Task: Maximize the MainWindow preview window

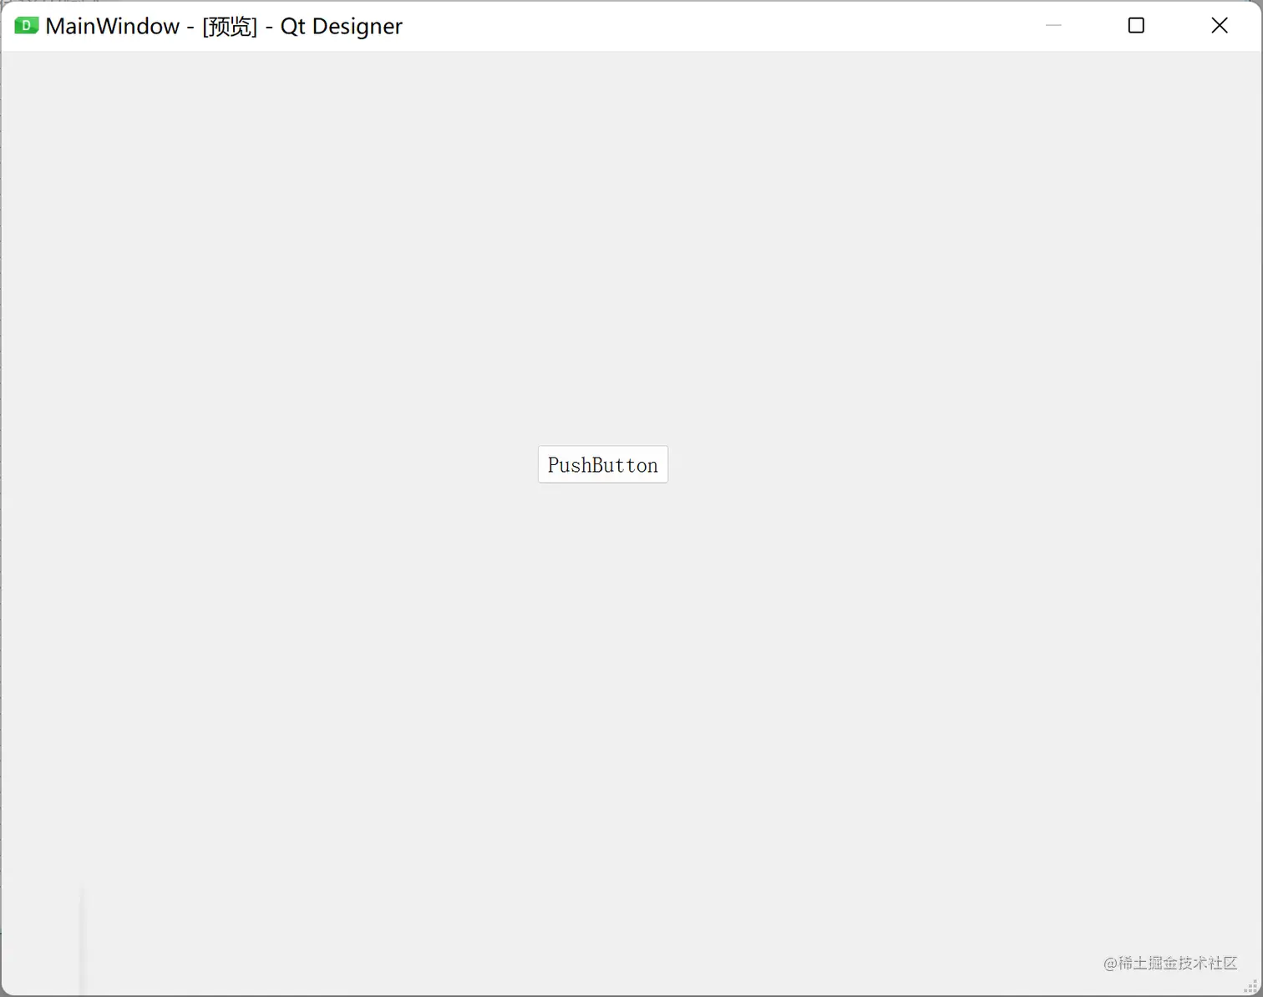Action: tap(1136, 26)
